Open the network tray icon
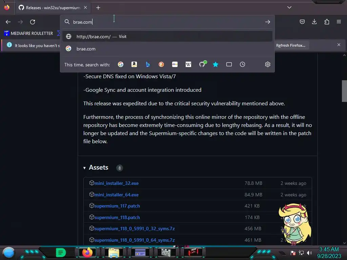The image size is (347, 260). point(301,253)
